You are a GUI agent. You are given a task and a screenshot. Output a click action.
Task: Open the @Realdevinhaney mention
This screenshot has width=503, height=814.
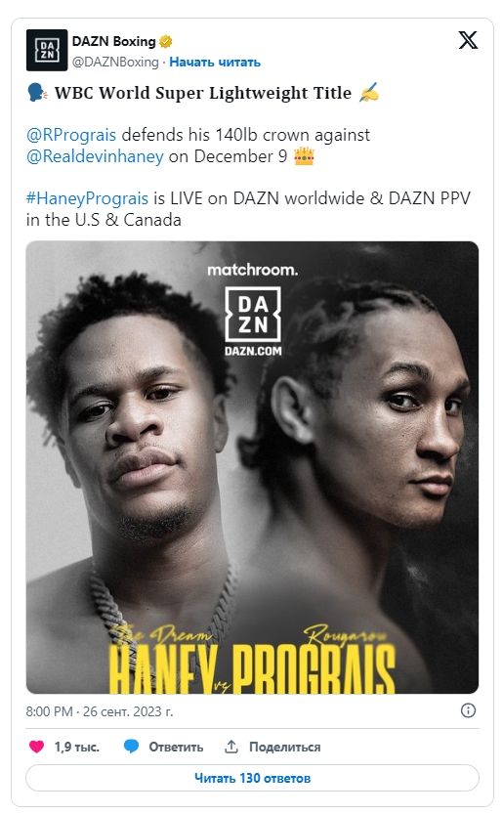pyautogui.click(x=95, y=156)
